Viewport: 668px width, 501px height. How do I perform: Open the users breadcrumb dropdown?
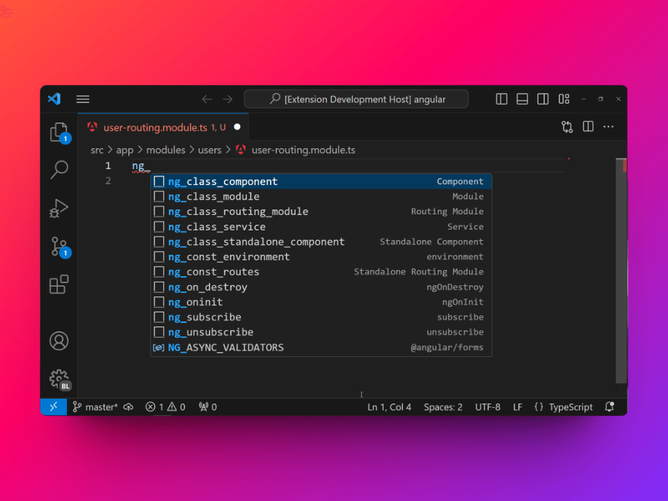(209, 150)
